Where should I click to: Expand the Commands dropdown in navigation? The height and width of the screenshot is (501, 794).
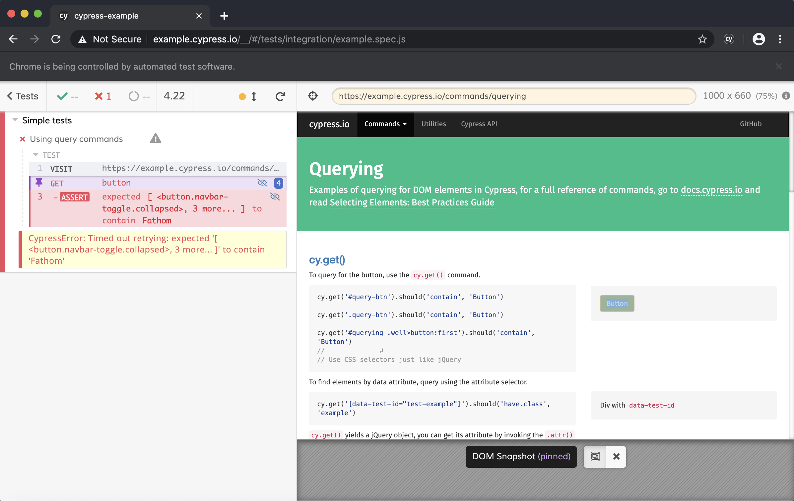pos(385,124)
